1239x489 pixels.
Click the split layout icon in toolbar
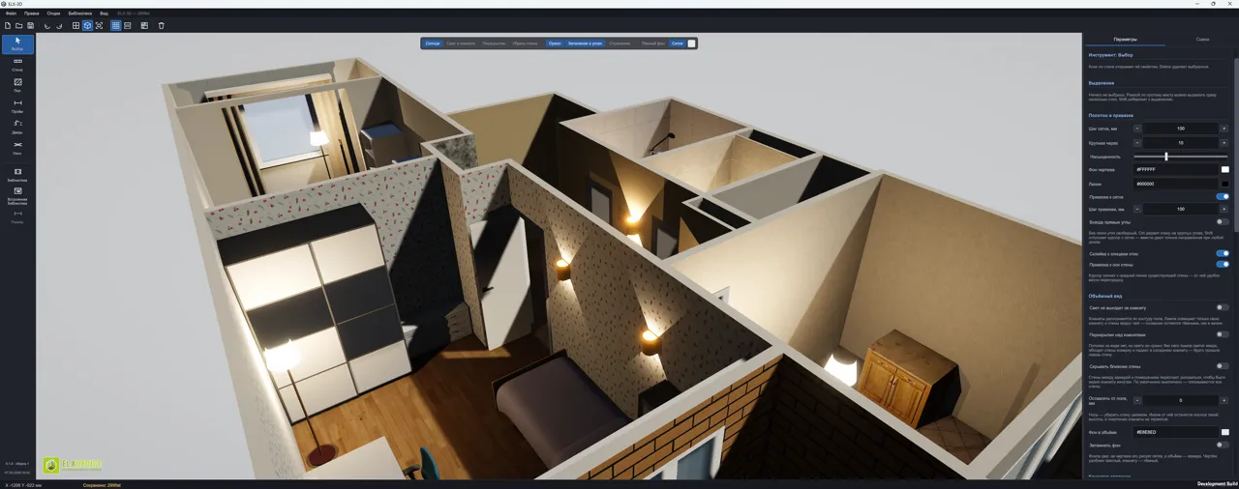tap(127, 25)
